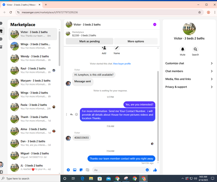The width and height of the screenshot is (217, 182).
Task: Expand Media, files and links section
Action: click(x=189, y=79)
